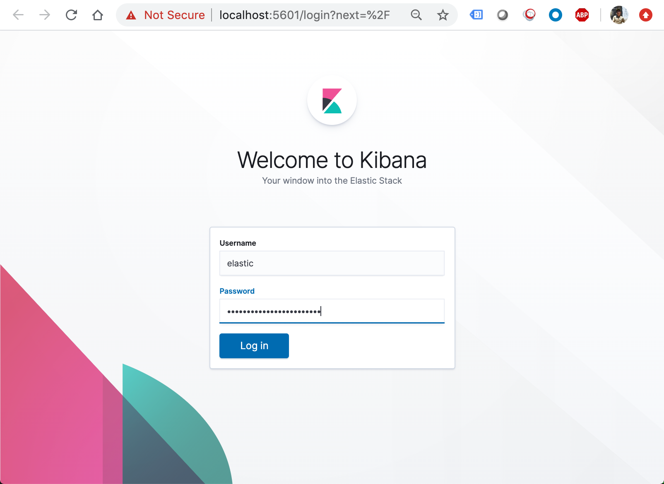
Task: Click the Your window into the Elastic Stack text
Action: [x=332, y=181]
